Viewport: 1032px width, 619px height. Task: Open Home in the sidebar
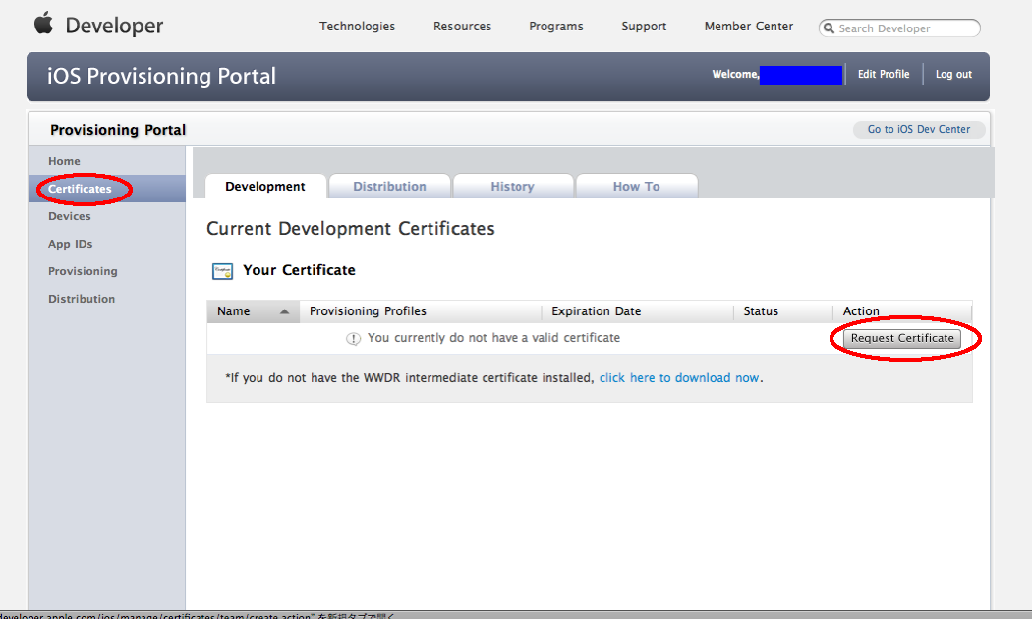point(64,161)
